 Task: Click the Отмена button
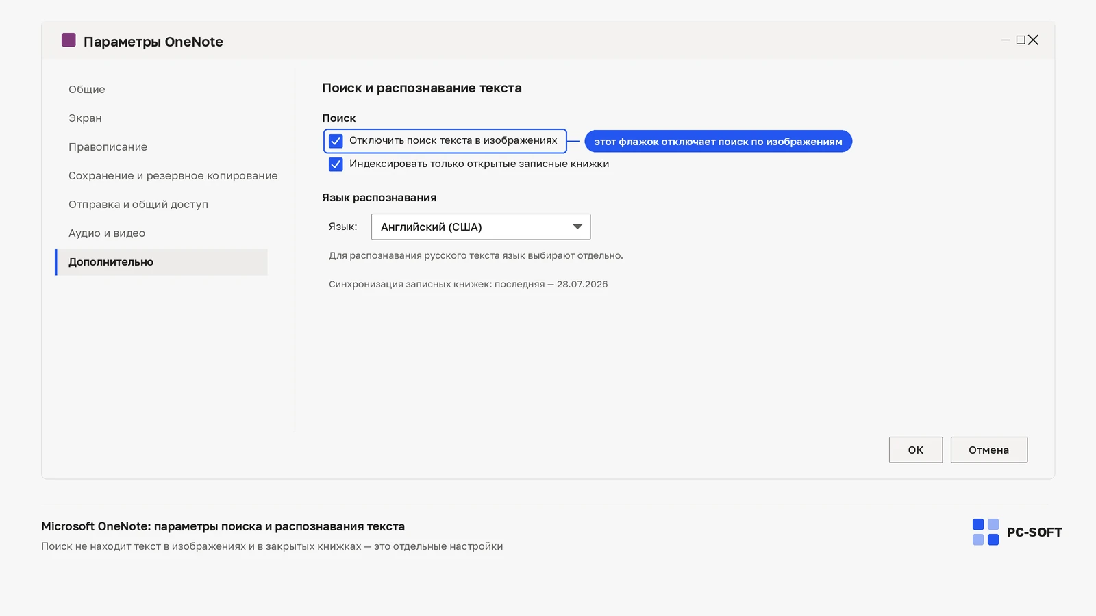[x=989, y=450]
